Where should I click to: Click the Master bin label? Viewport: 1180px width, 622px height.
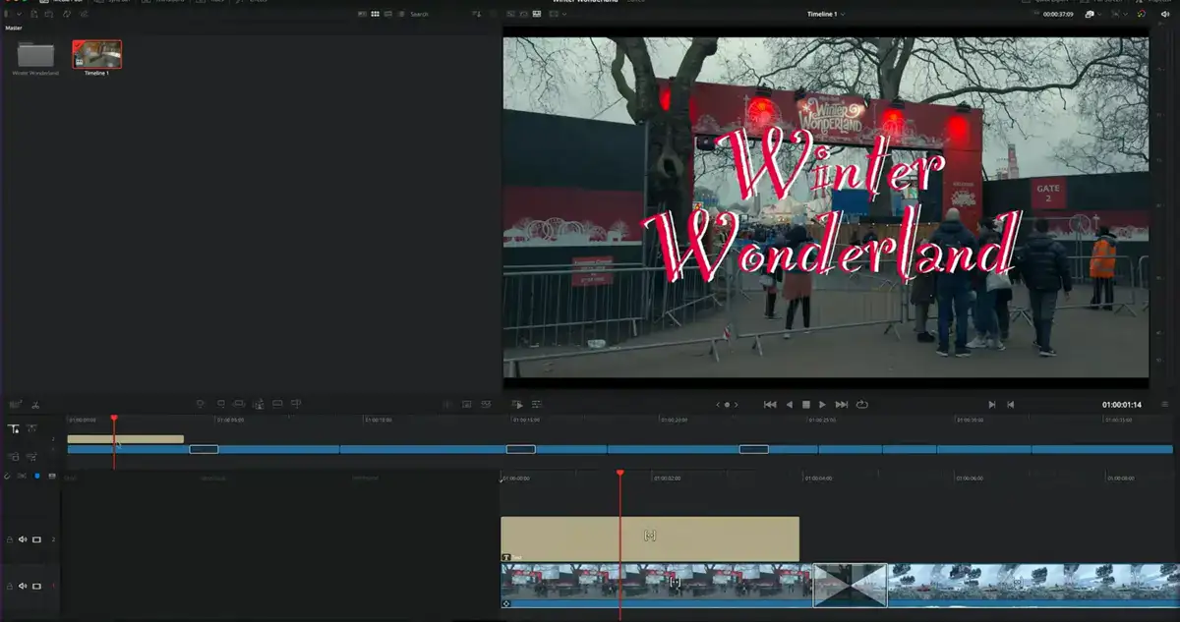14,28
